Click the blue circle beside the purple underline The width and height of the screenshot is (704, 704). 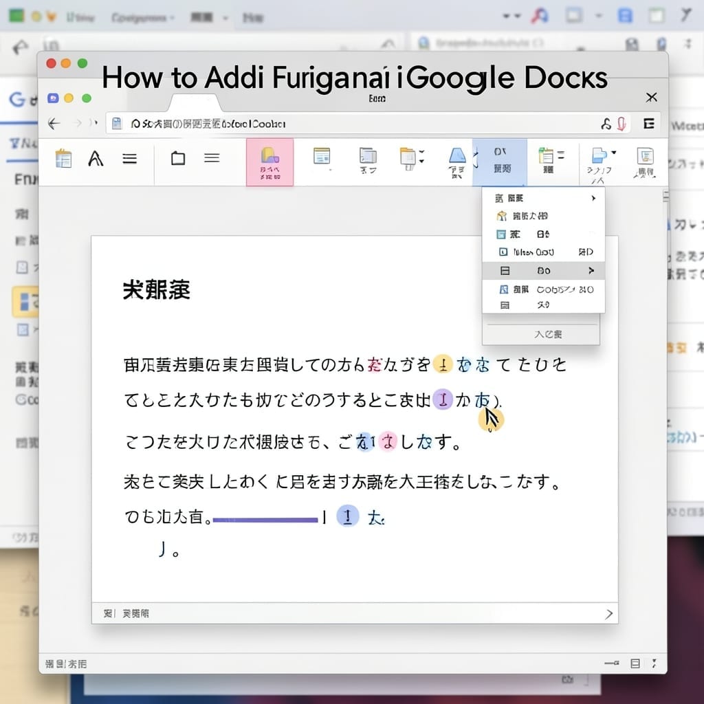(347, 516)
